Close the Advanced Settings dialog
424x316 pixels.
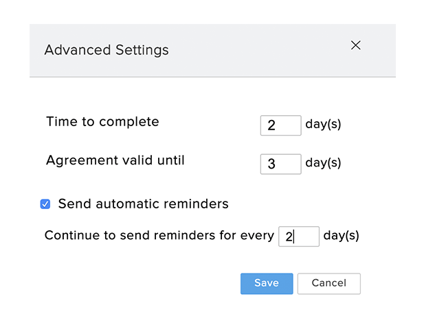355,45
